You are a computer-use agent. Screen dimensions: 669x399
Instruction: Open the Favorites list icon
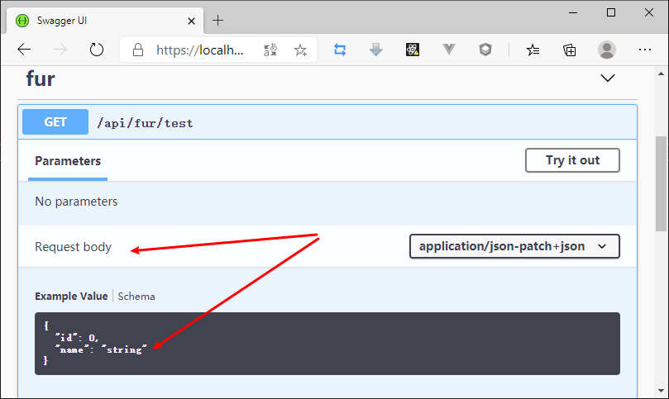(x=533, y=50)
